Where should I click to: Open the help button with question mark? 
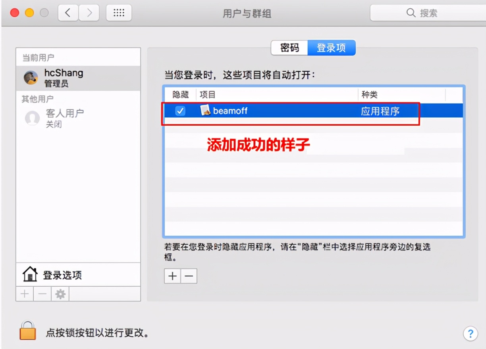(x=471, y=334)
